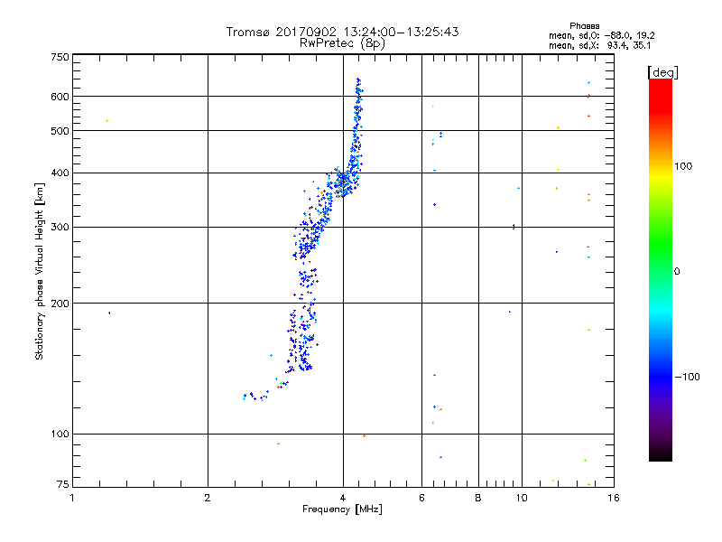Image resolution: width=722 pixels, height=542 pixels.
Task: Click the plot title 'Tromsø 20170902 13:24:00-13:25:43'
Action: pos(342,32)
